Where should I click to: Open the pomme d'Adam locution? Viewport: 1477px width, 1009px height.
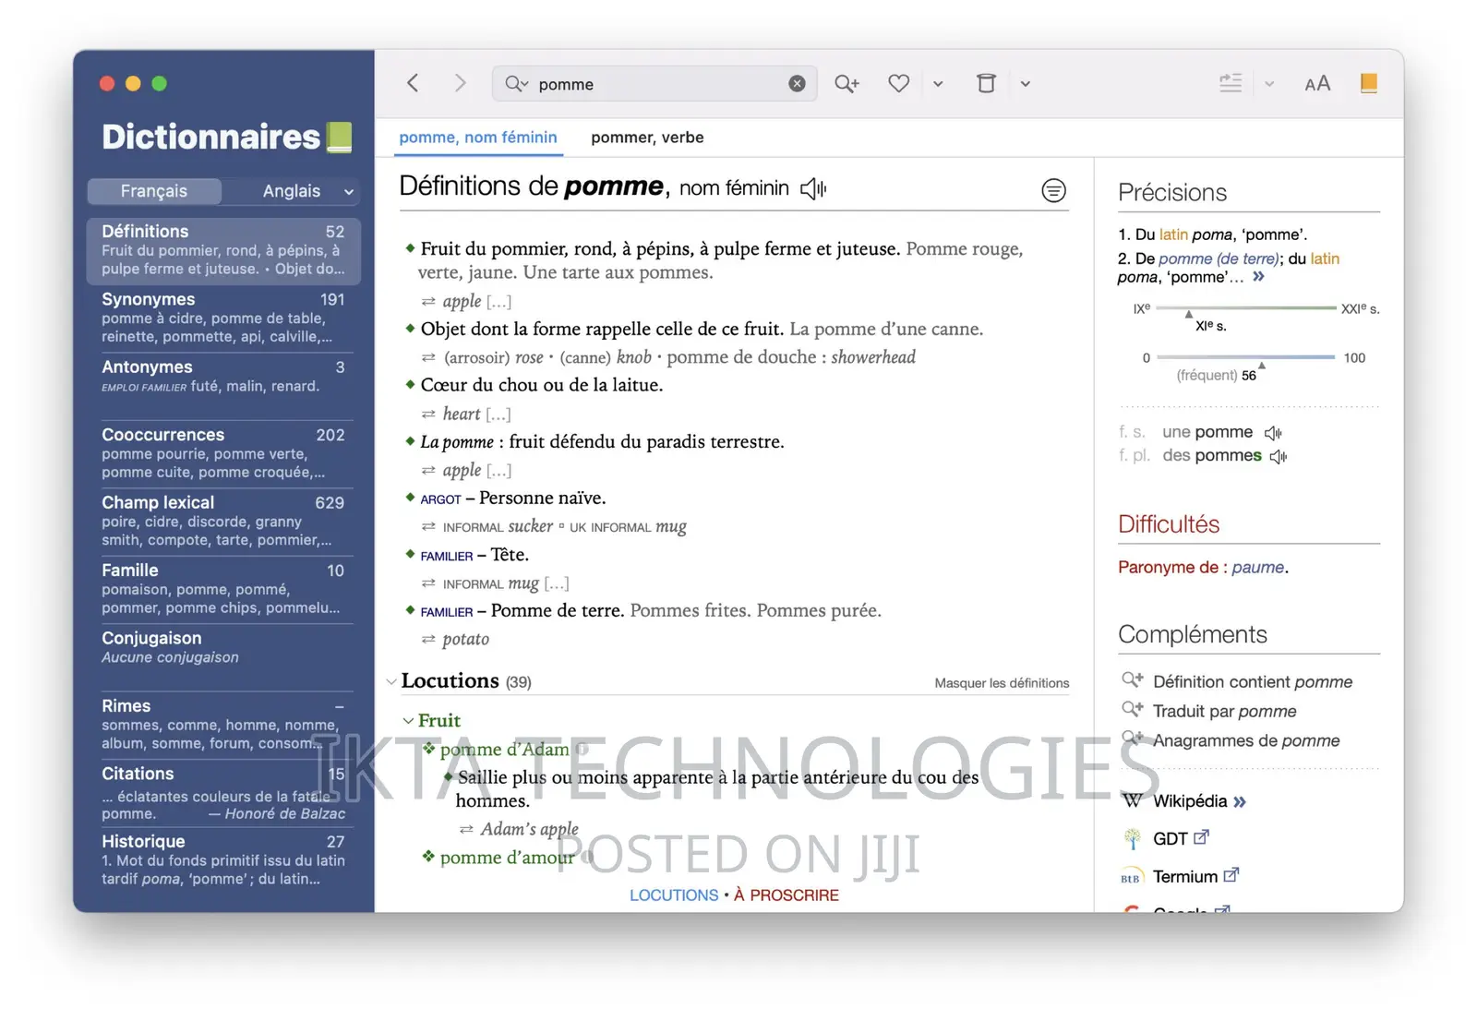click(504, 750)
